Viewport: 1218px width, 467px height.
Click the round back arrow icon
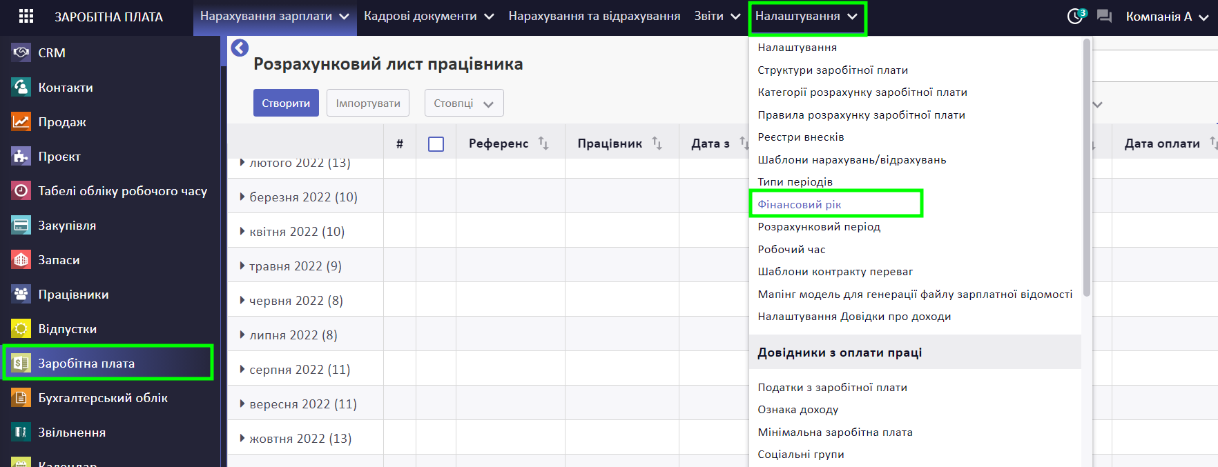240,48
